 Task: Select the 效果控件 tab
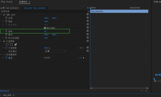[x=23, y=2]
